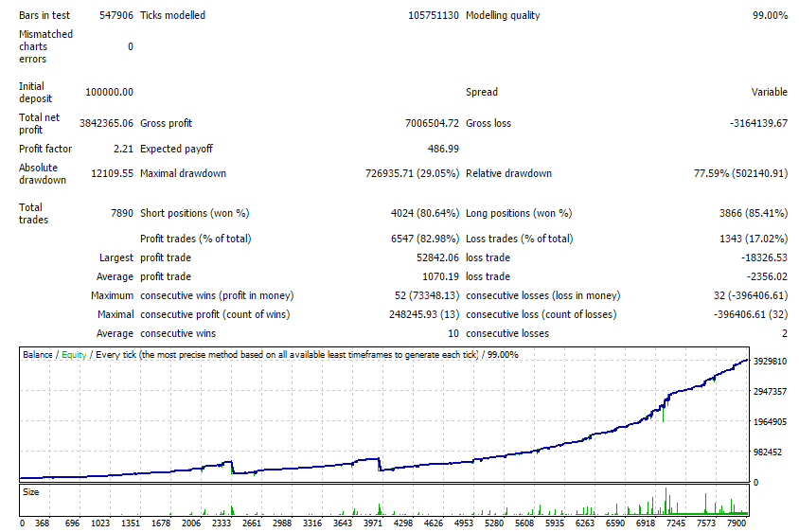Click the Short positions value 4024 (80.64%)
Screen dimensions: 799x532
pos(425,214)
